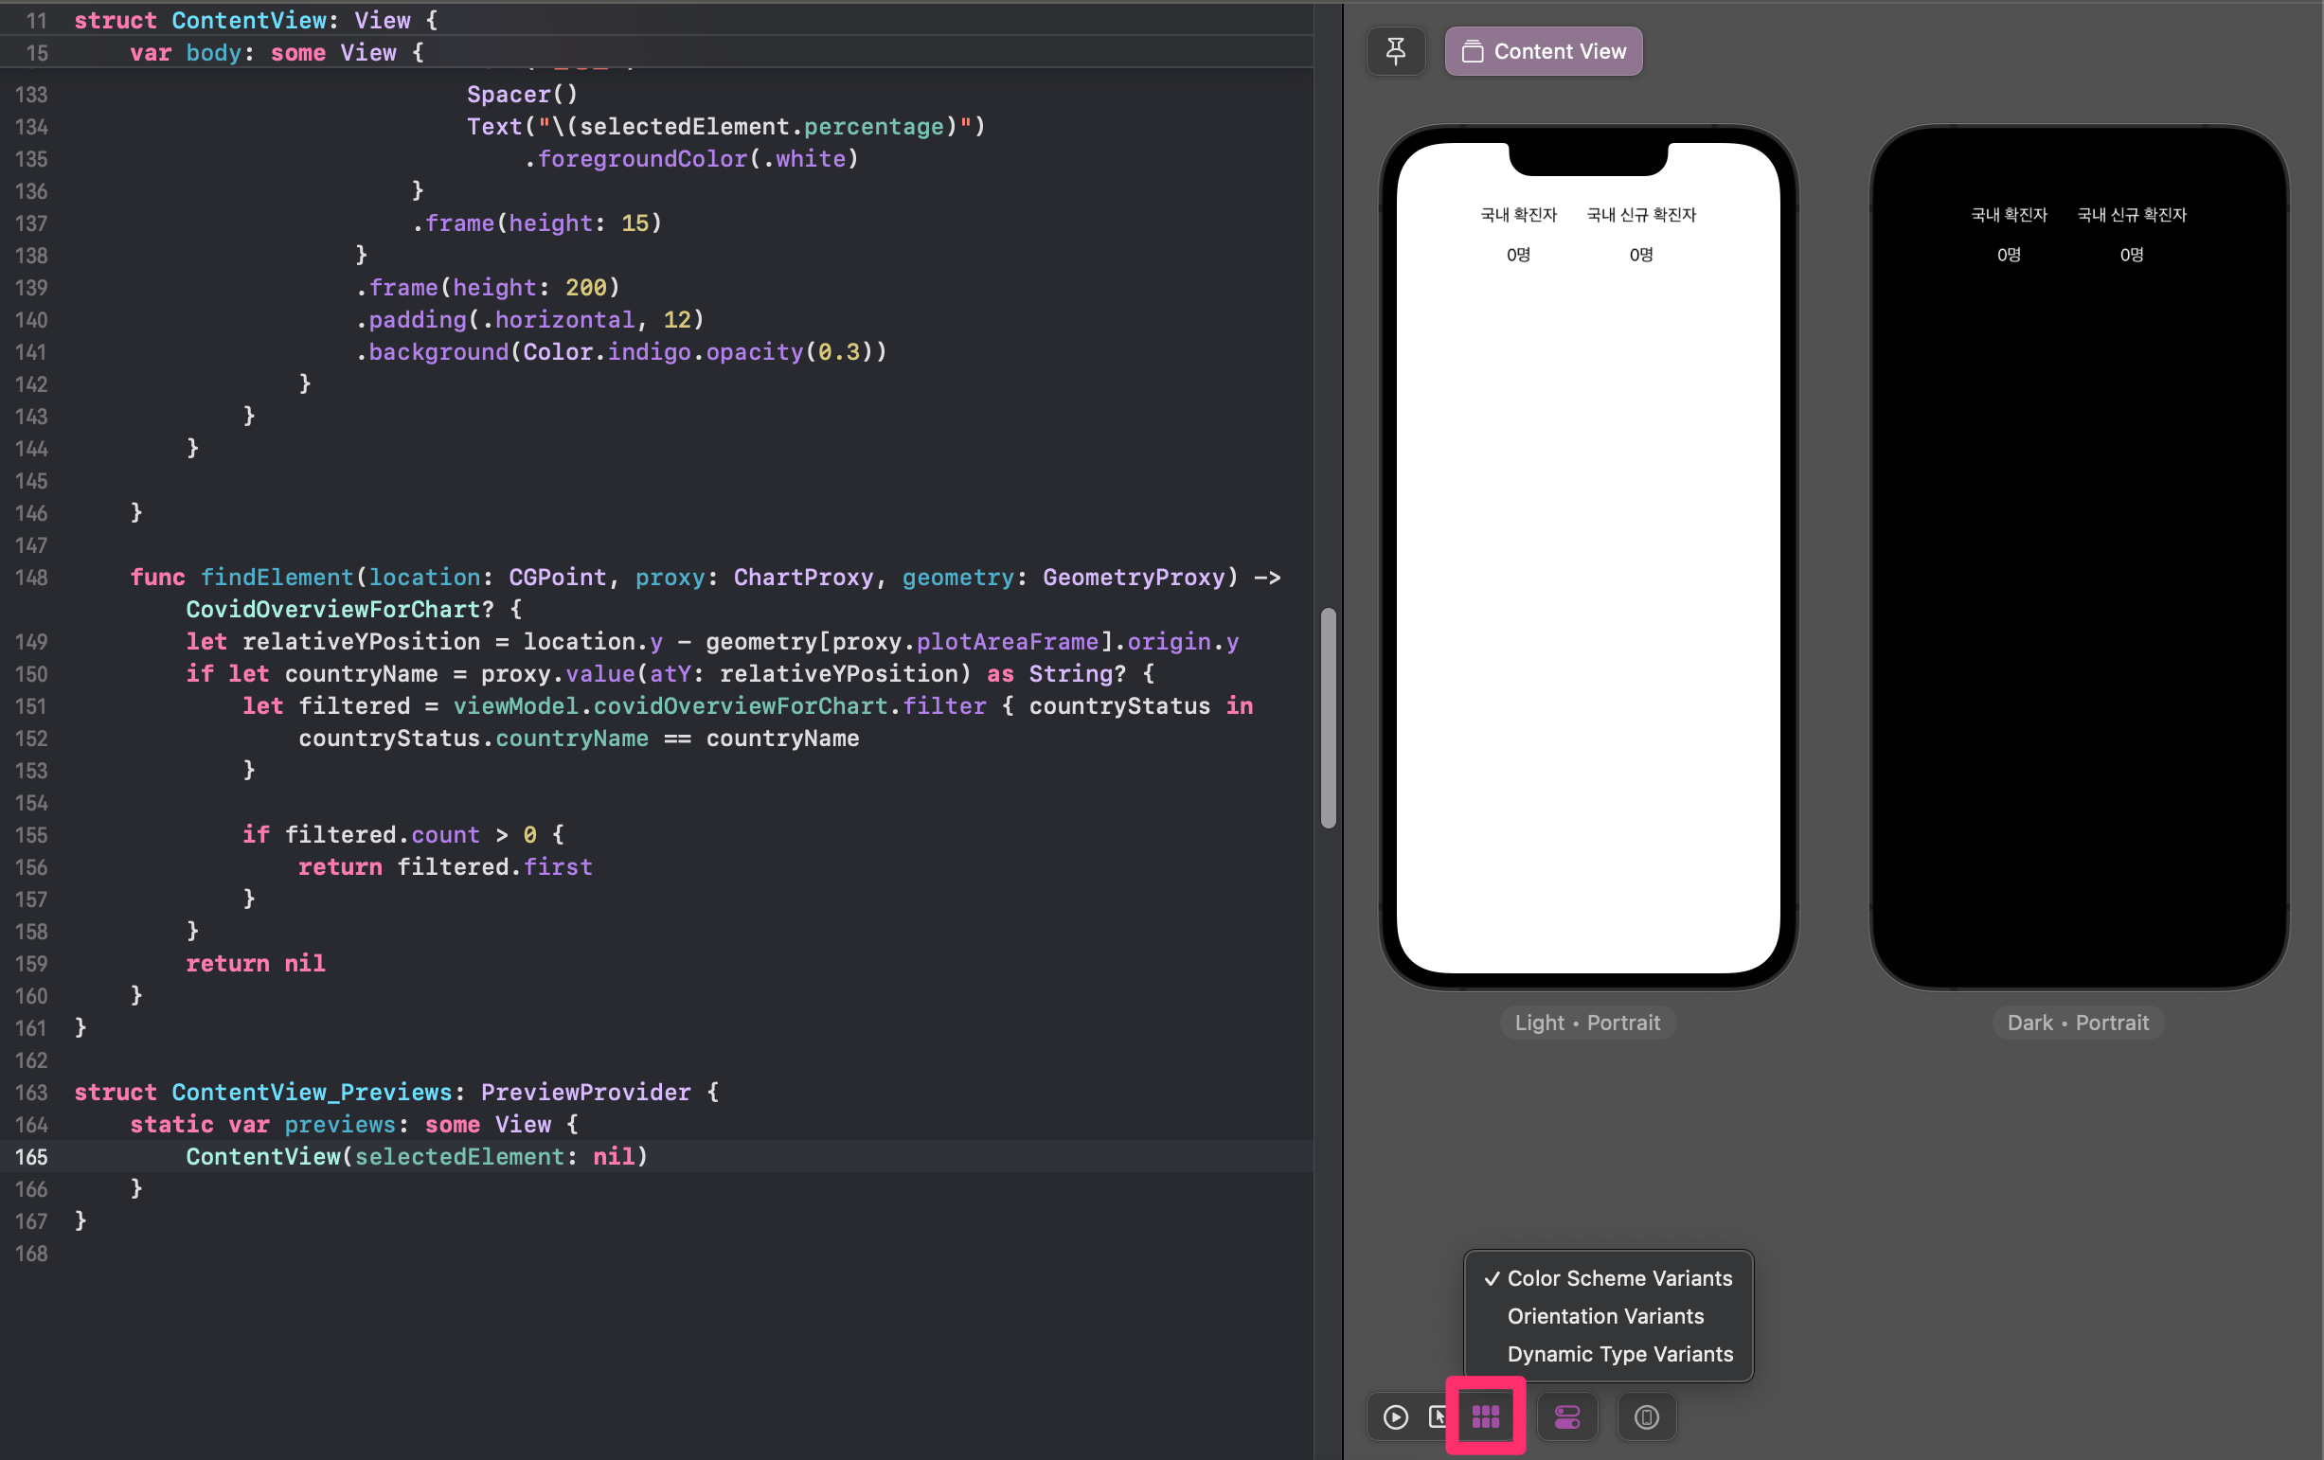Viewport: 2324px width, 1460px height.
Task: Click sticky header 'var body: some View {'
Action: point(277,53)
